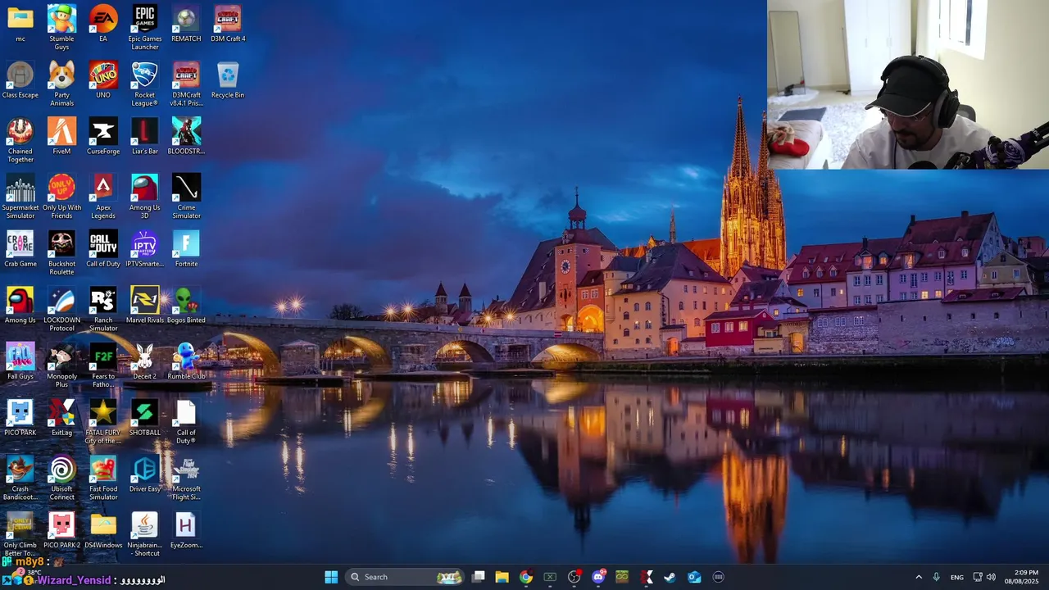Select the Chained Together icon

[20, 140]
